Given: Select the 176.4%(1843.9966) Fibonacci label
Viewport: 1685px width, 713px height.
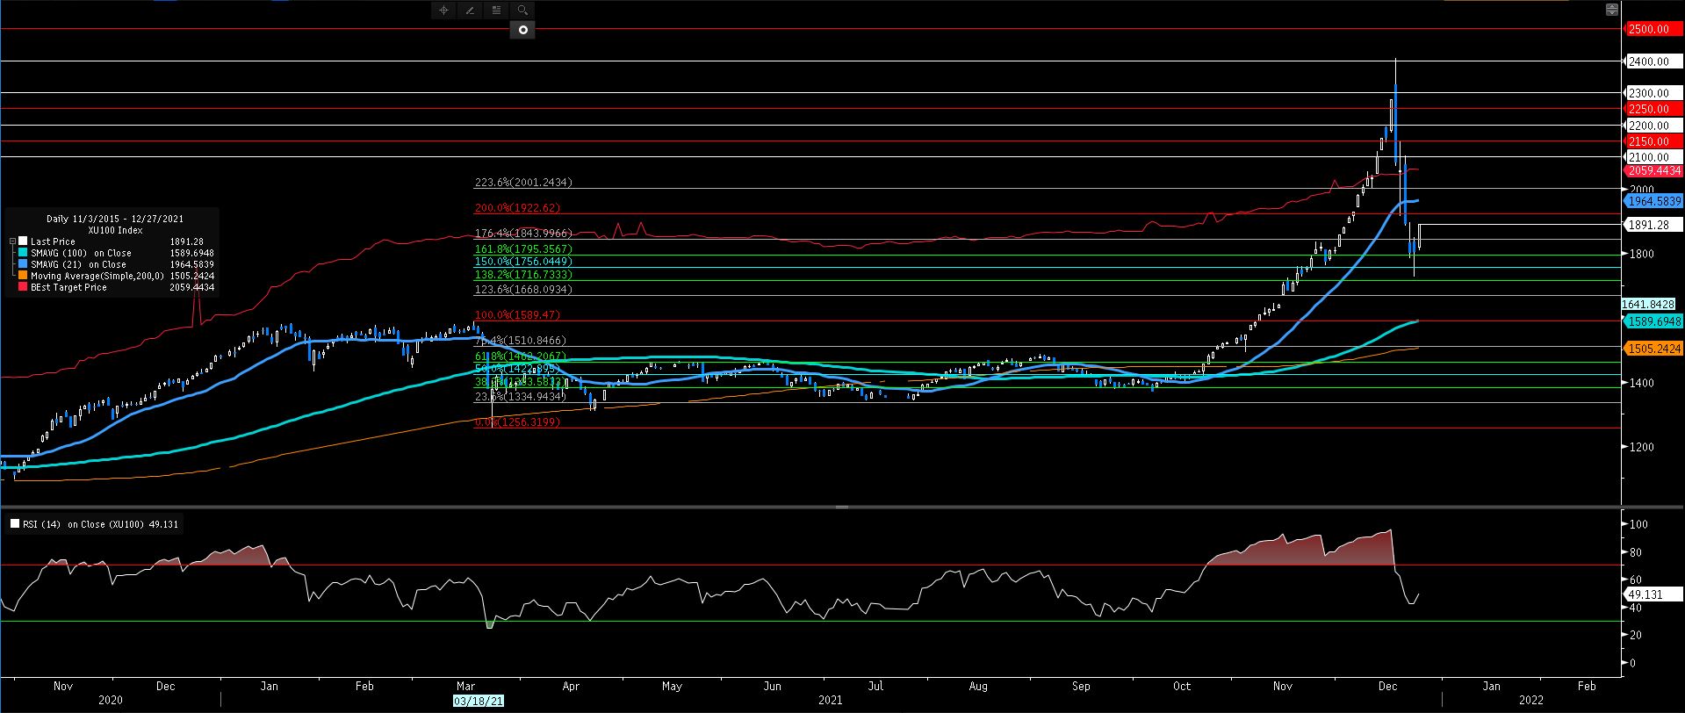Looking at the screenshot, I should click(x=523, y=234).
